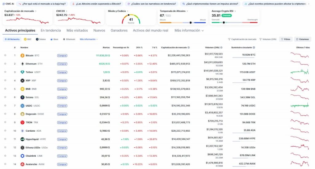
Task: Click the Cardano coin logo icon
Action: 22,131
